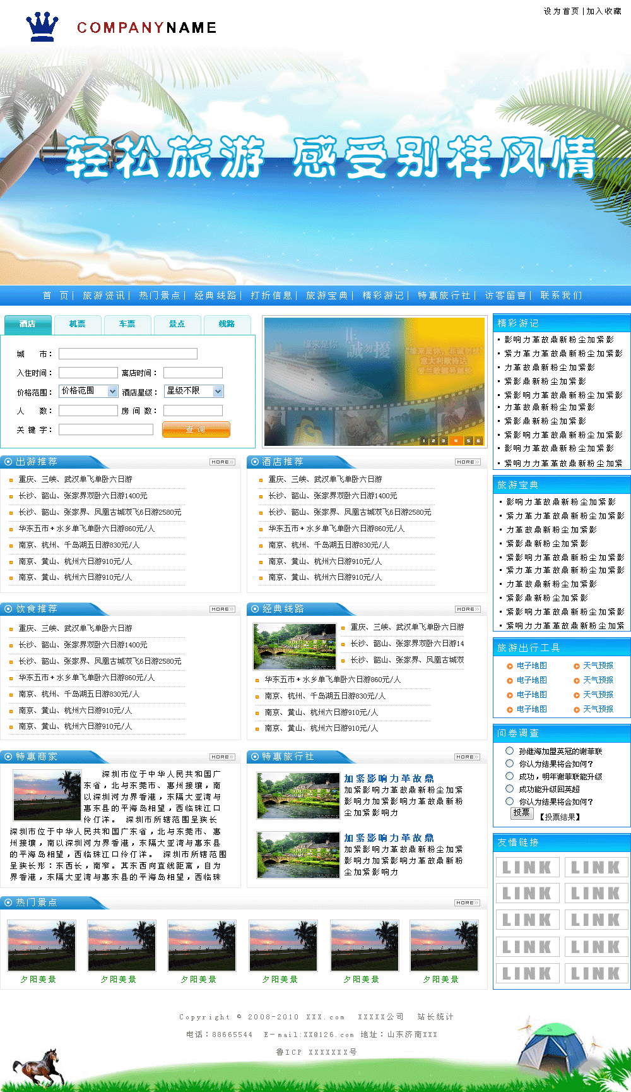
Task: Click MORE icon in 酒店推荐 header
Action: [x=468, y=462]
